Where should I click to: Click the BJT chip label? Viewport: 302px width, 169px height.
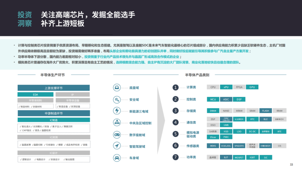coord(226,158)
